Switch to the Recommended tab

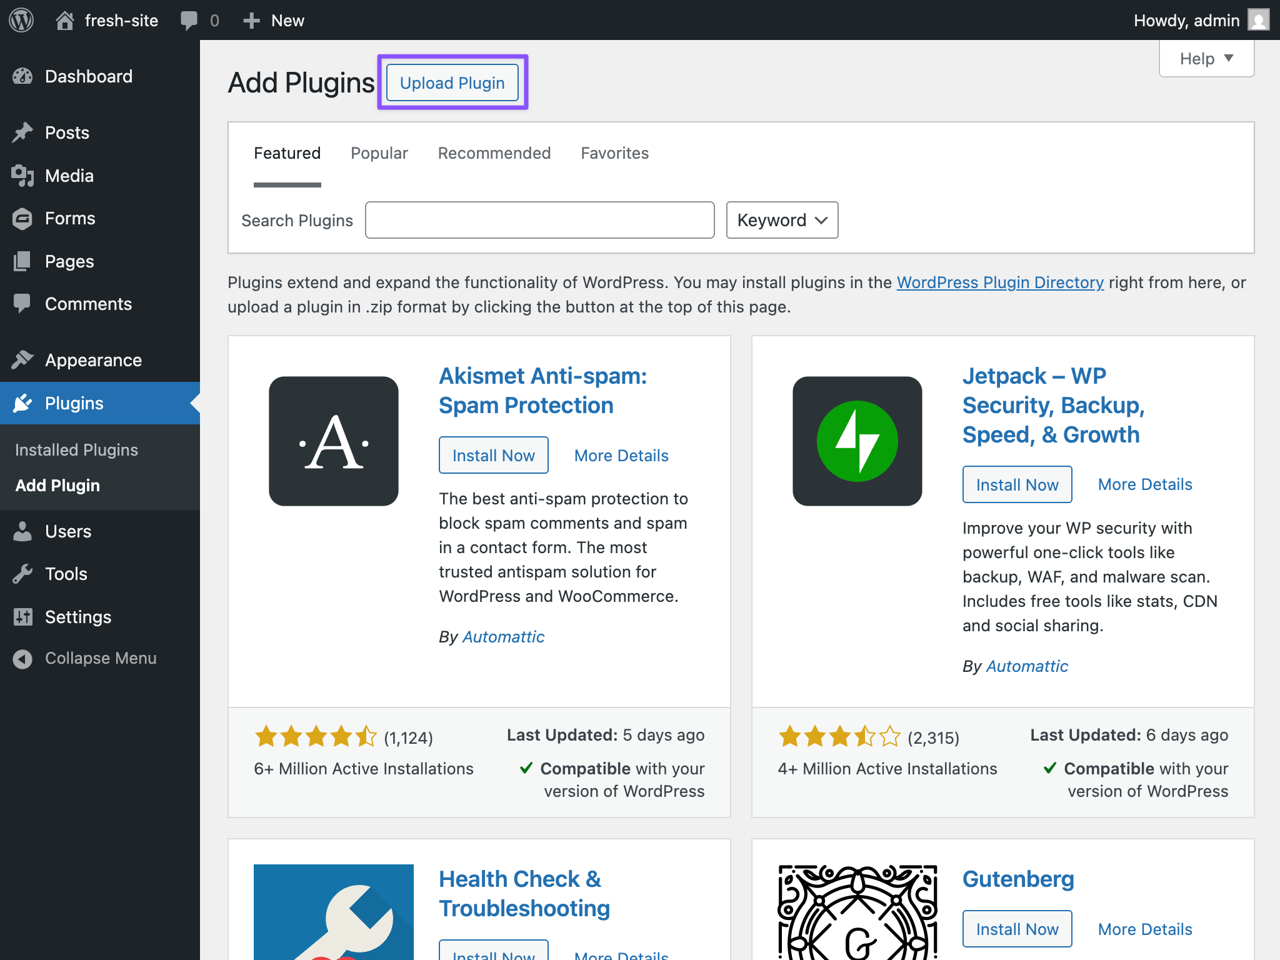click(x=494, y=153)
